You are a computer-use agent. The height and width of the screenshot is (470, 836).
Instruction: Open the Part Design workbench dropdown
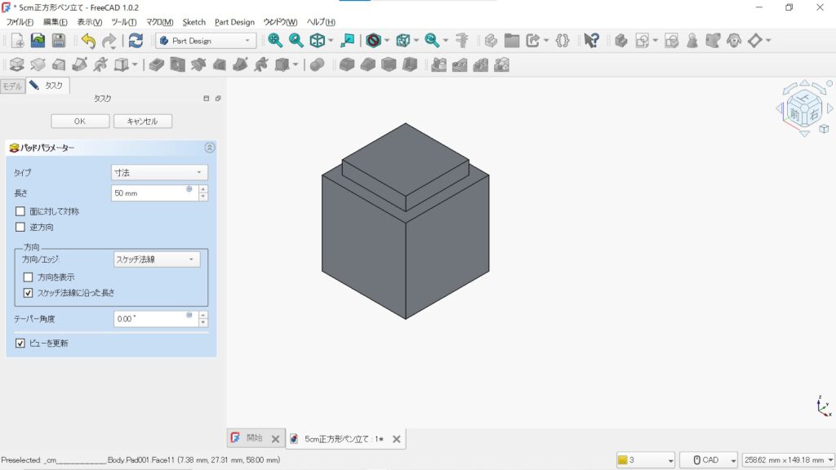(206, 40)
